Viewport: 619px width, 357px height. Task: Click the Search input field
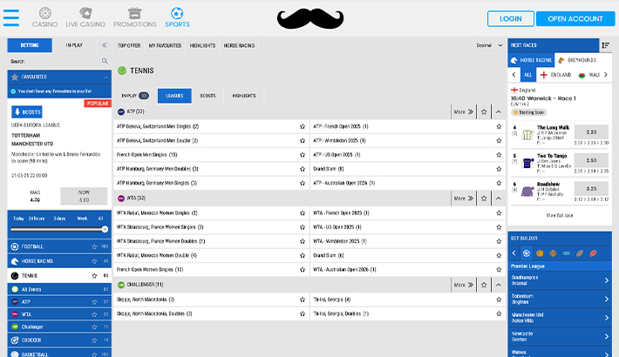click(x=54, y=61)
